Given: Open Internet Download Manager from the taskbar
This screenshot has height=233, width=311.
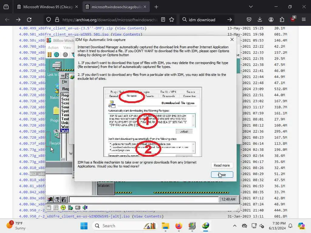Looking at the screenshot, I should (x=206, y=226).
